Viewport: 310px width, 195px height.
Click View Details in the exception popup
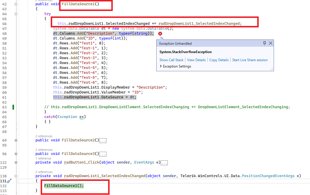click(x=196, y=60)
